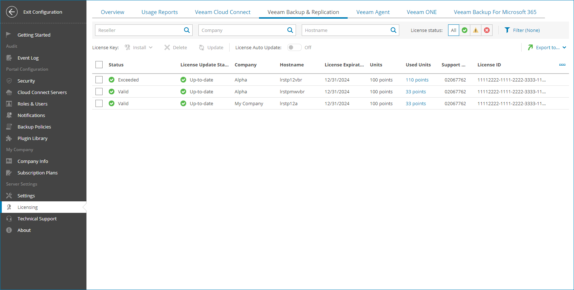Select the All license status filter
The image size is (574, 290).
453,30
